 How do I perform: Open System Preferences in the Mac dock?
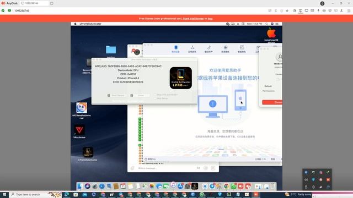point(188,186)
